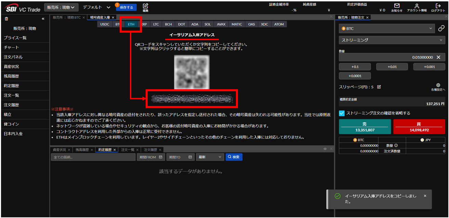449x218 pixels.
Task: Close the 資産状況 tab
Action: 69,150
